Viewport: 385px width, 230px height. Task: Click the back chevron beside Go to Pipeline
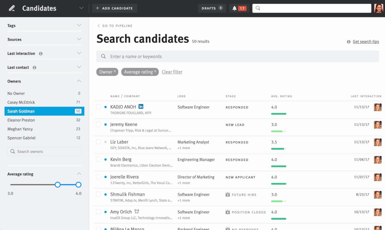99,26
